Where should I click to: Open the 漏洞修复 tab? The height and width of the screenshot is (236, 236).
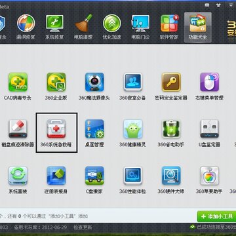[x=26, y=27]
